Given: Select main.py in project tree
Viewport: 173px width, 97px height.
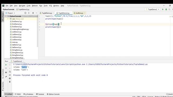Looking at the screenshot, I should pos(15,42).
